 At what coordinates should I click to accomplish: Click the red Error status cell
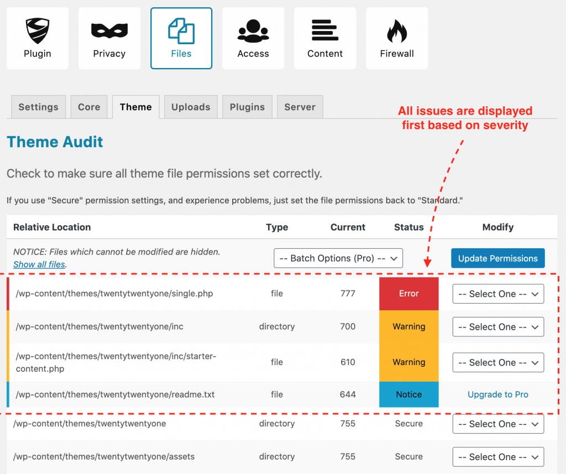coord(409,294)
